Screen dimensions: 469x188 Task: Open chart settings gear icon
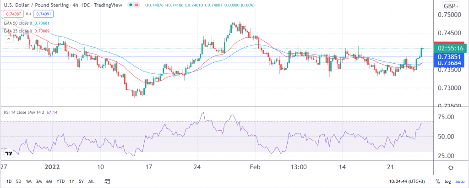coord(451,167)
